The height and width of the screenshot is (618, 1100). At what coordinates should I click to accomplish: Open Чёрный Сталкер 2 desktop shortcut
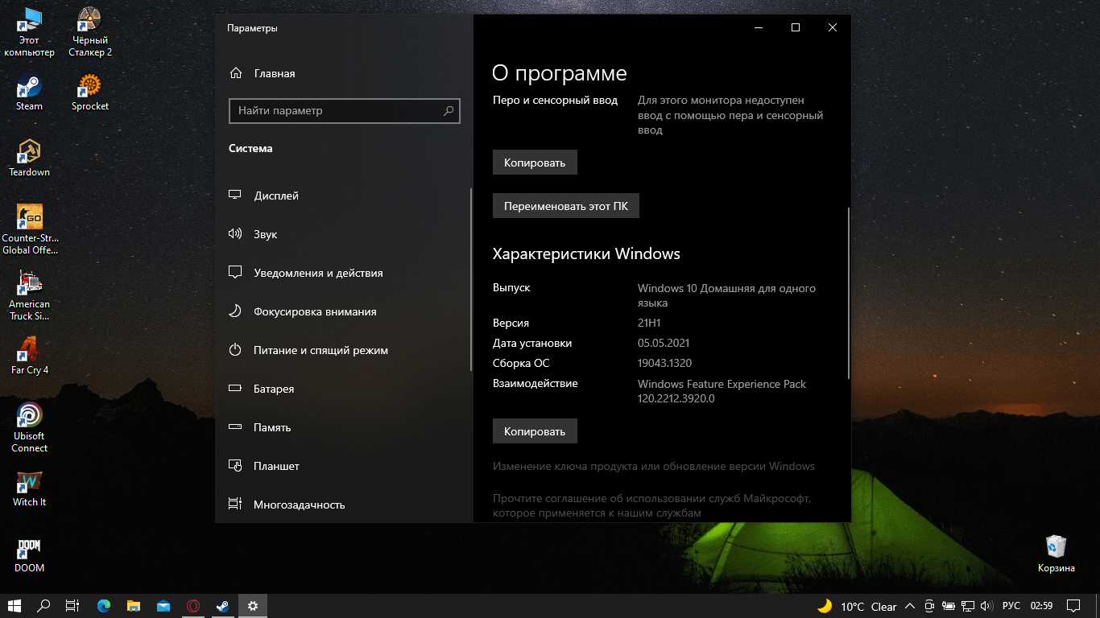(x=90, y=32)
